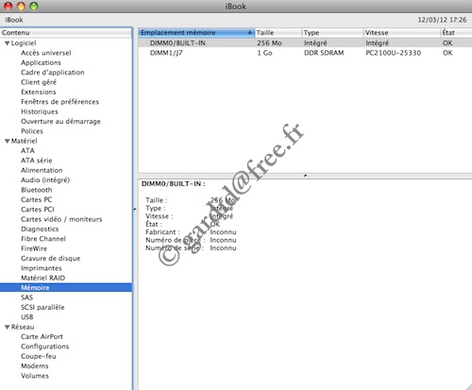Select FireWire in the hardware list
This screenshot has width=472, height=390.
34,248
